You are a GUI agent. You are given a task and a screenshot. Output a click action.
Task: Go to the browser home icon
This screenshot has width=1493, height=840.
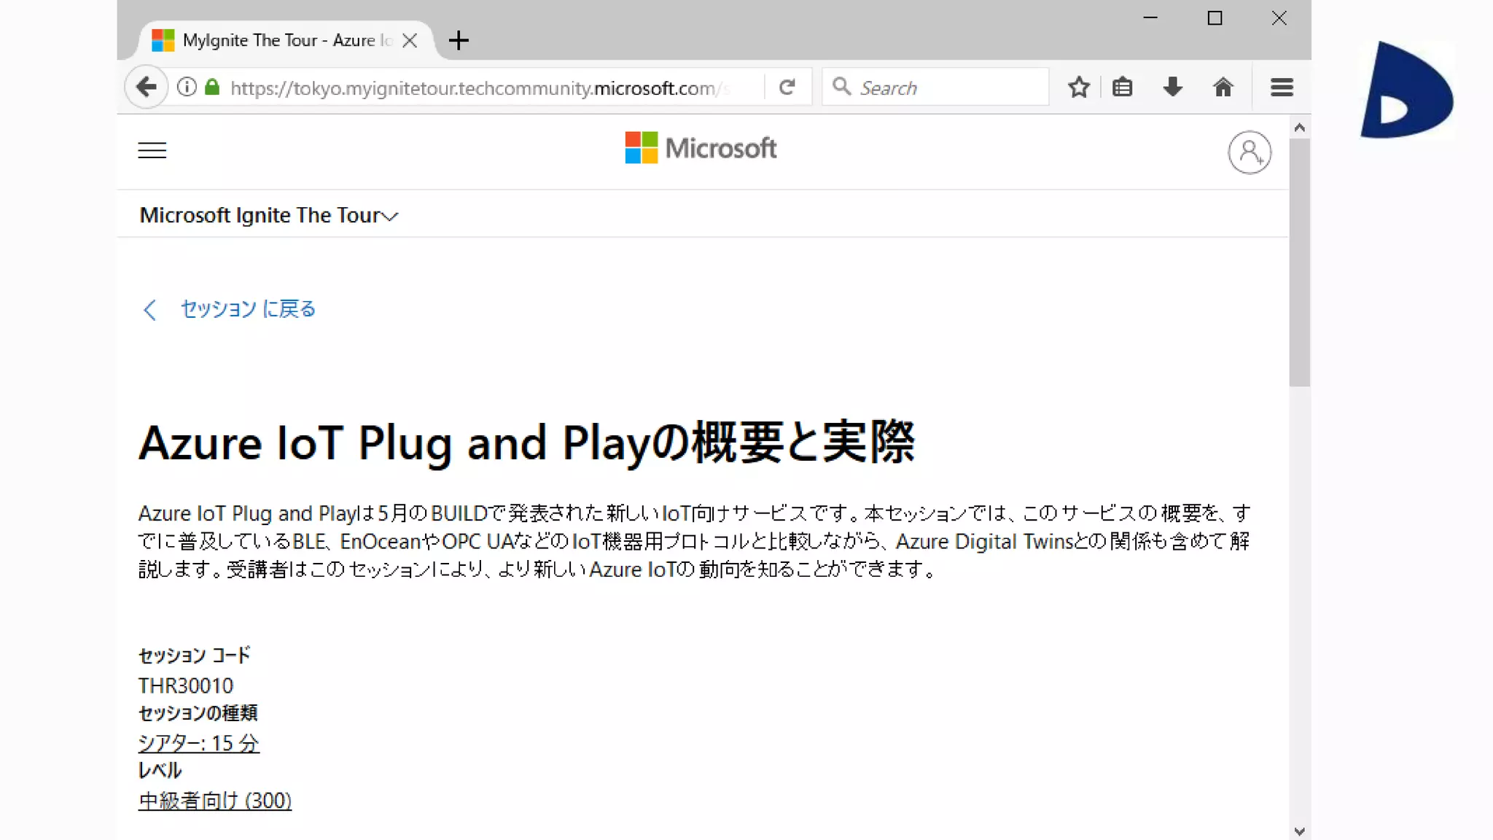(1223, 87)
